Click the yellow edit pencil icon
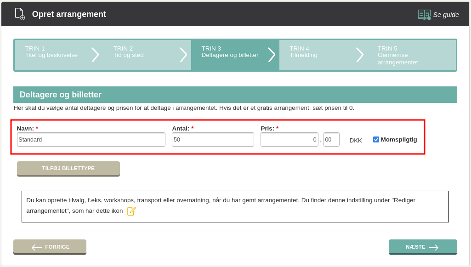This screenshot has height=267, width=471. (131, 211)
